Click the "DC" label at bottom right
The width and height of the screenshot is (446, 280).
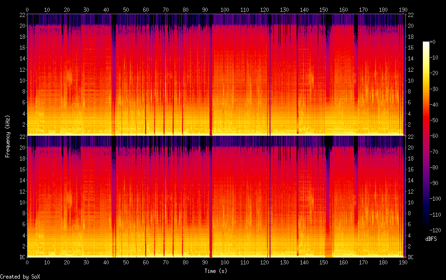click(x=411, y=257)
